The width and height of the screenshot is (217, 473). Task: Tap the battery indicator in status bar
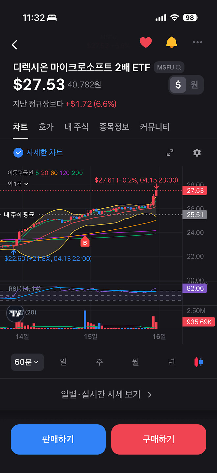click(191, 18)
